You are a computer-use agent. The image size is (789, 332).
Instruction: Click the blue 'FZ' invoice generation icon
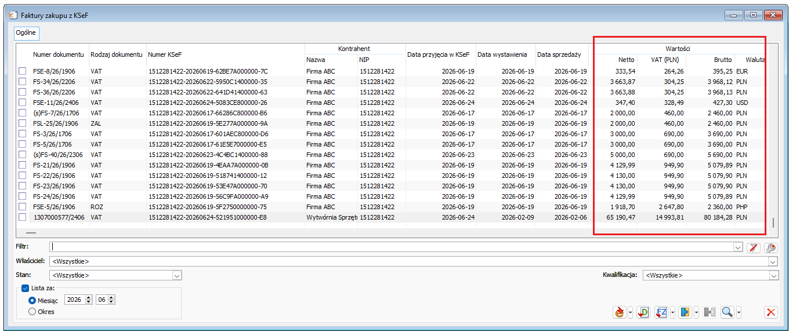point(661,313)
